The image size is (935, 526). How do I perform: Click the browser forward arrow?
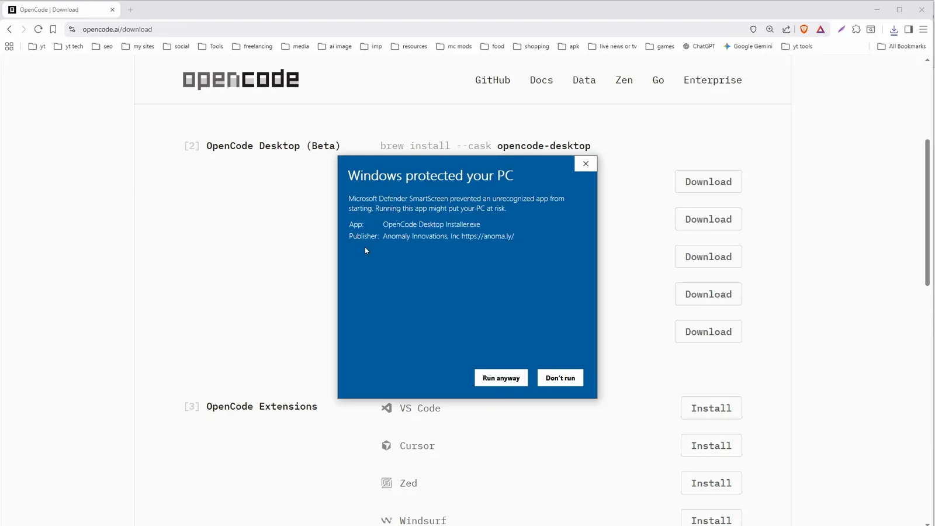coord(23,29)
